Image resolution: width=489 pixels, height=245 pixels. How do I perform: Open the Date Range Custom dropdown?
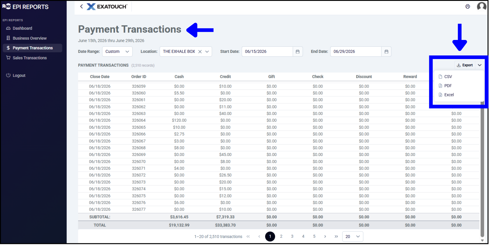point(117,51)
